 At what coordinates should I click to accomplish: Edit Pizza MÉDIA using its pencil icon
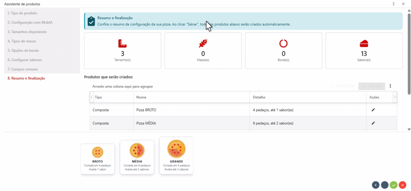[373, 123]
